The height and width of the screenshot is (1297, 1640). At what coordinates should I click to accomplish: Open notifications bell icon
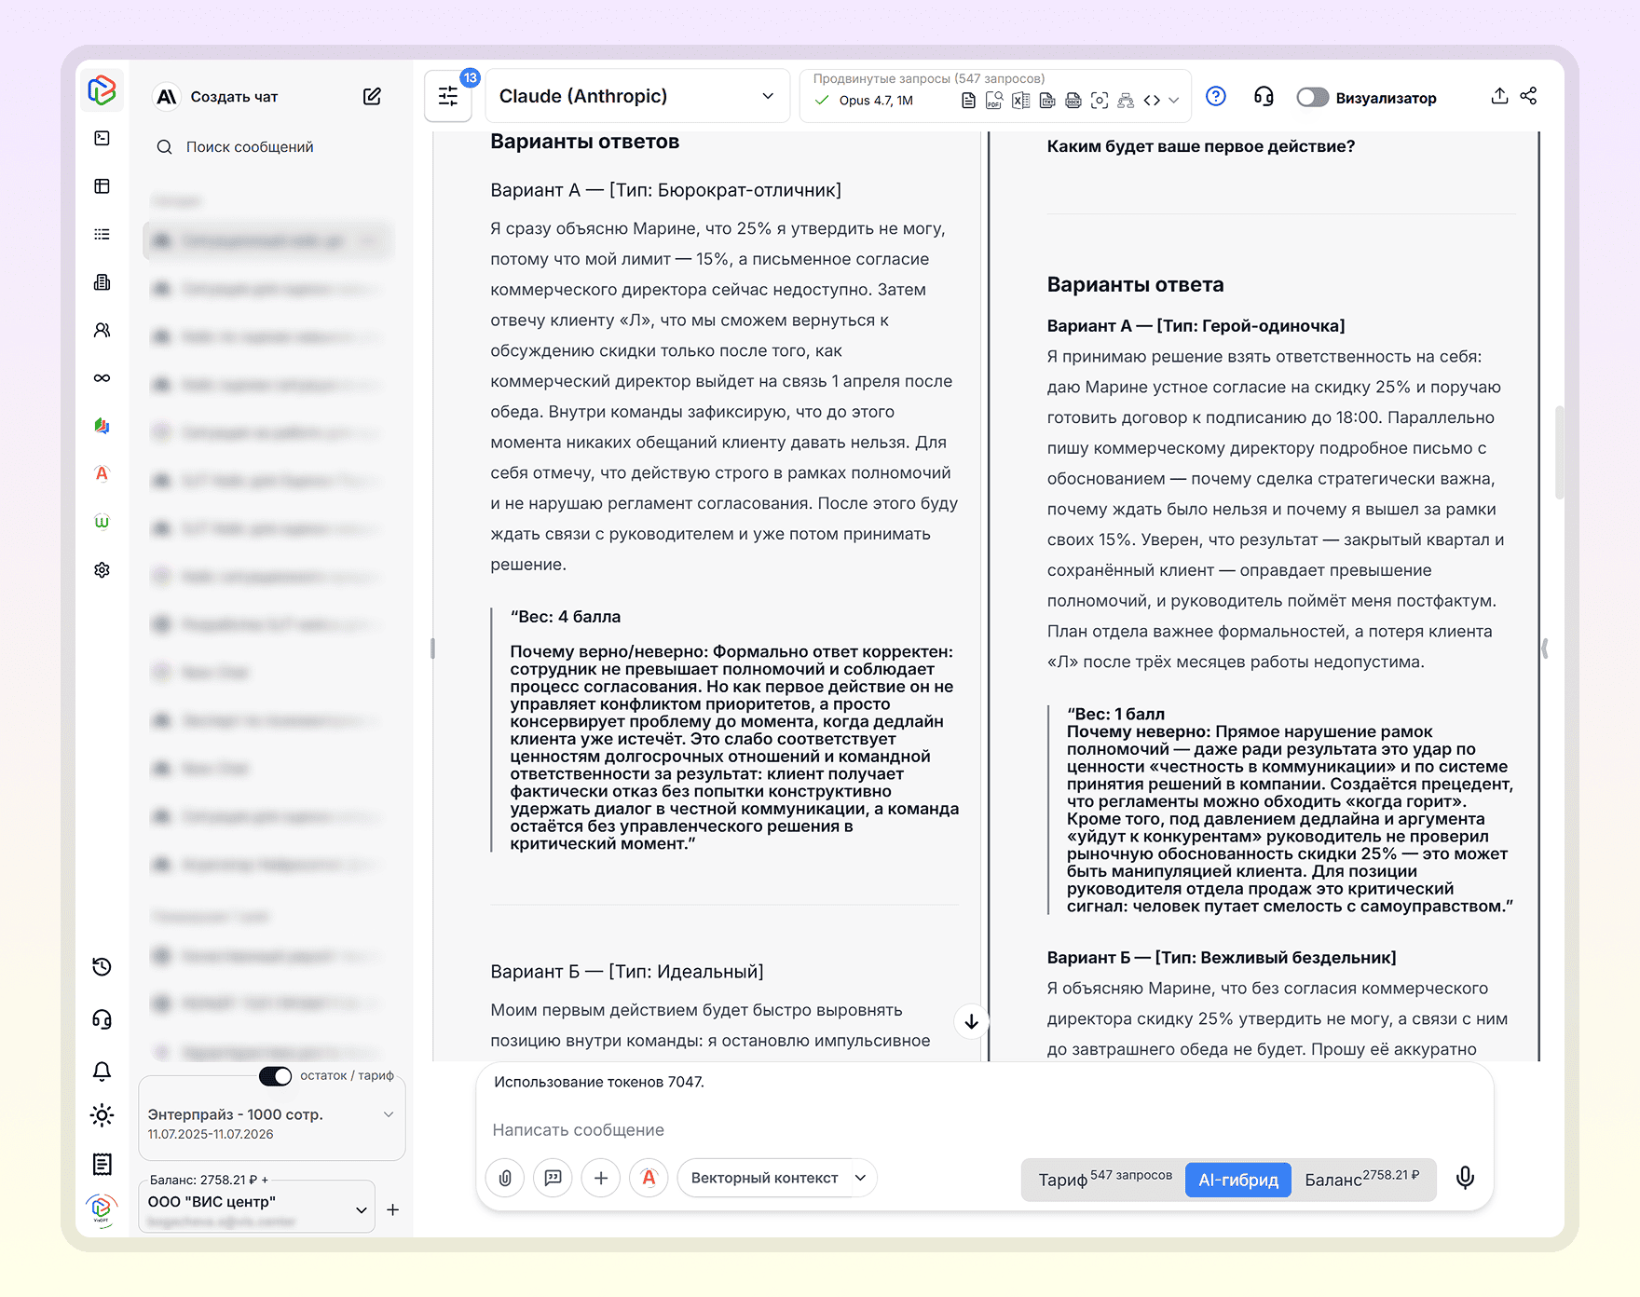tap(102, 1072)
